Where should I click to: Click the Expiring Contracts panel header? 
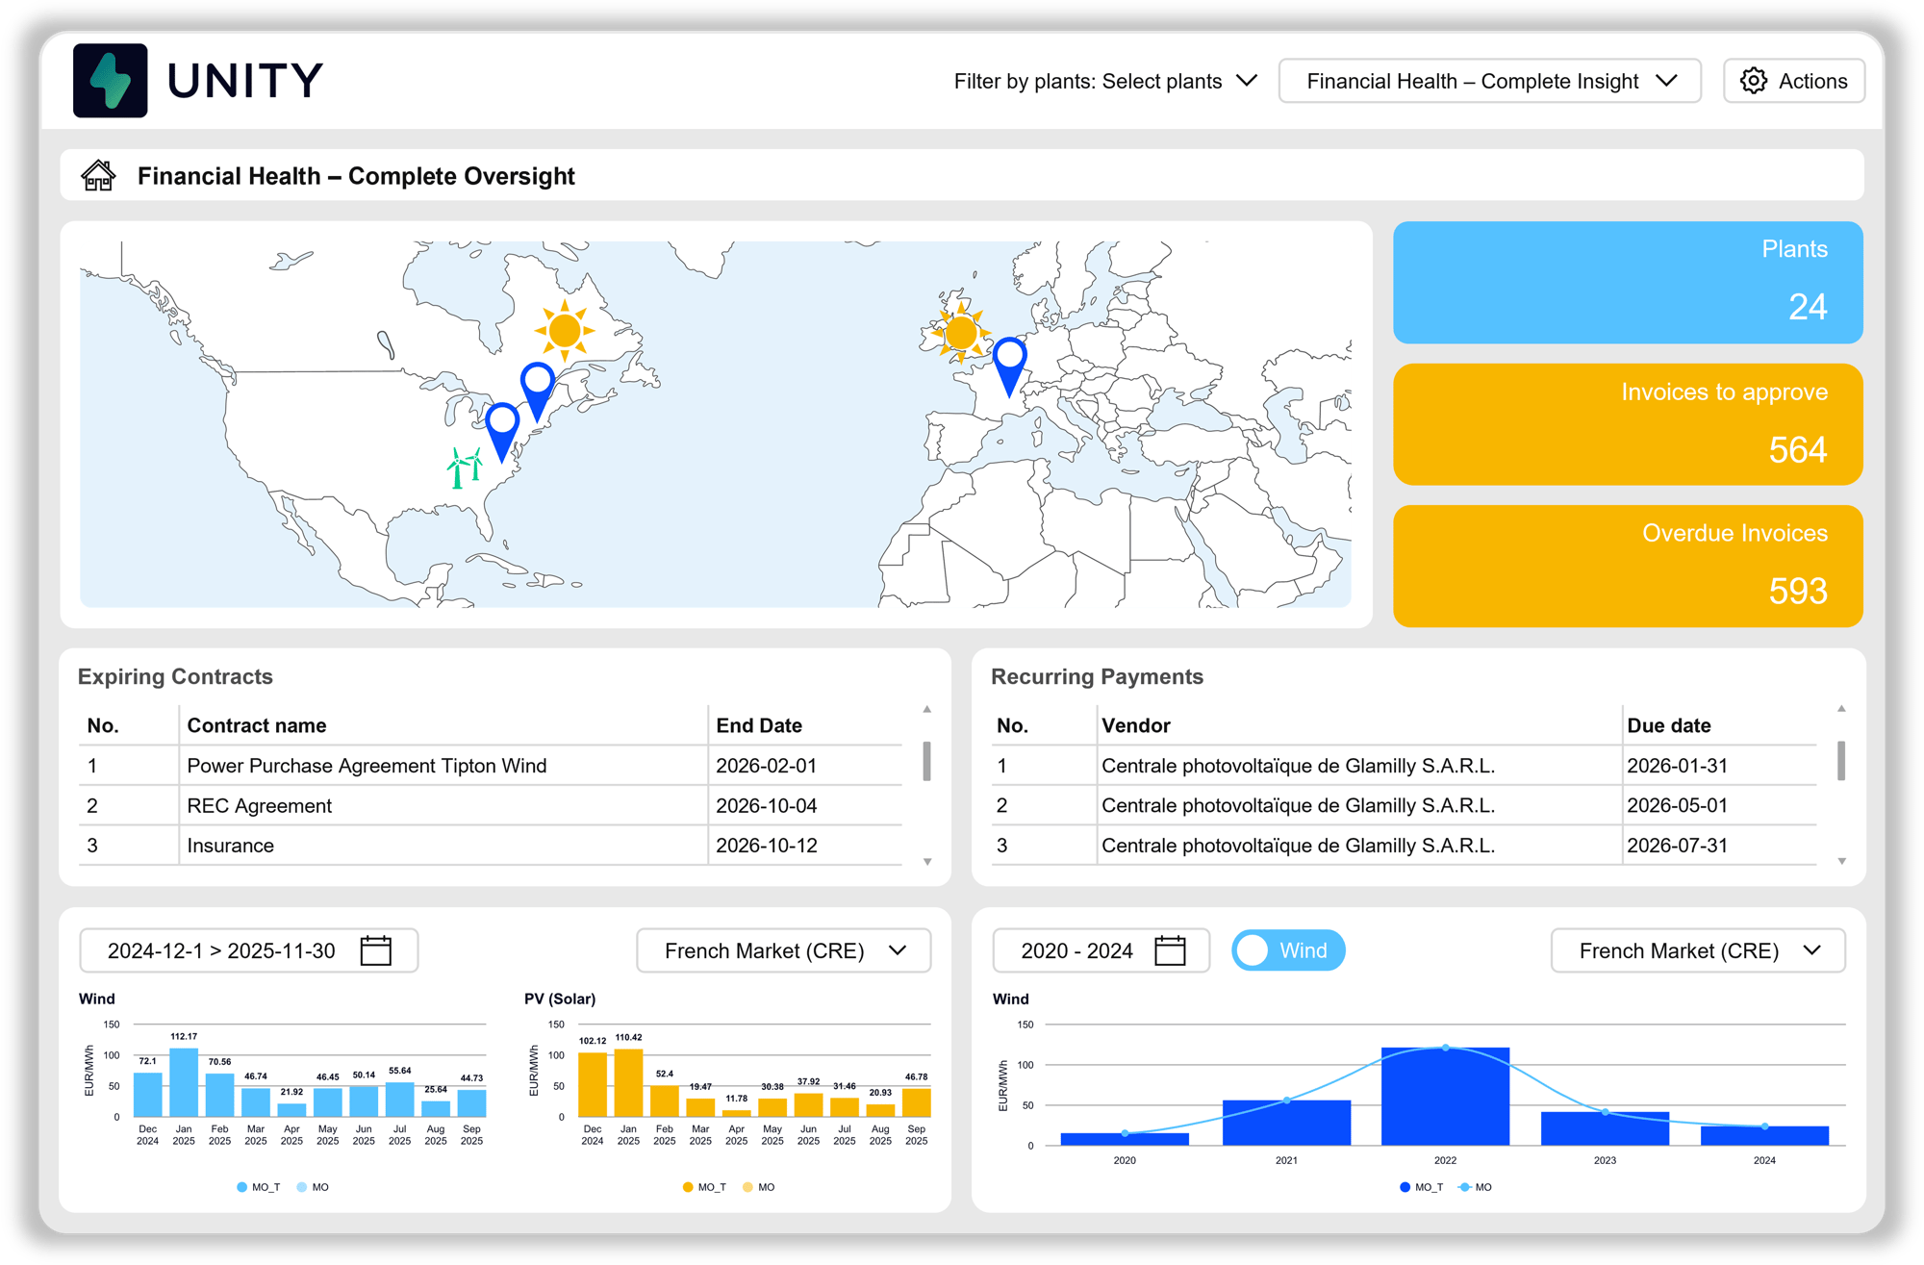(176, 676)
